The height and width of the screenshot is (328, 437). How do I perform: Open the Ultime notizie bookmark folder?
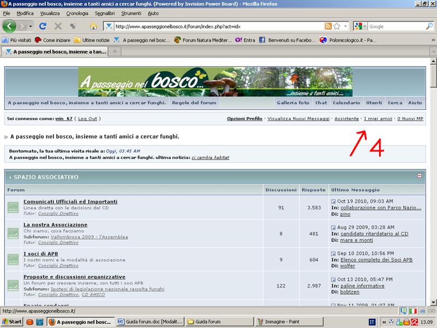click(92, 40)
